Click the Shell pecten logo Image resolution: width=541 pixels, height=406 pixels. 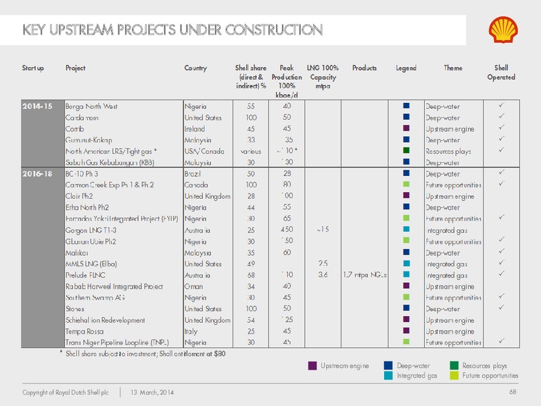[x=503, y=30]
